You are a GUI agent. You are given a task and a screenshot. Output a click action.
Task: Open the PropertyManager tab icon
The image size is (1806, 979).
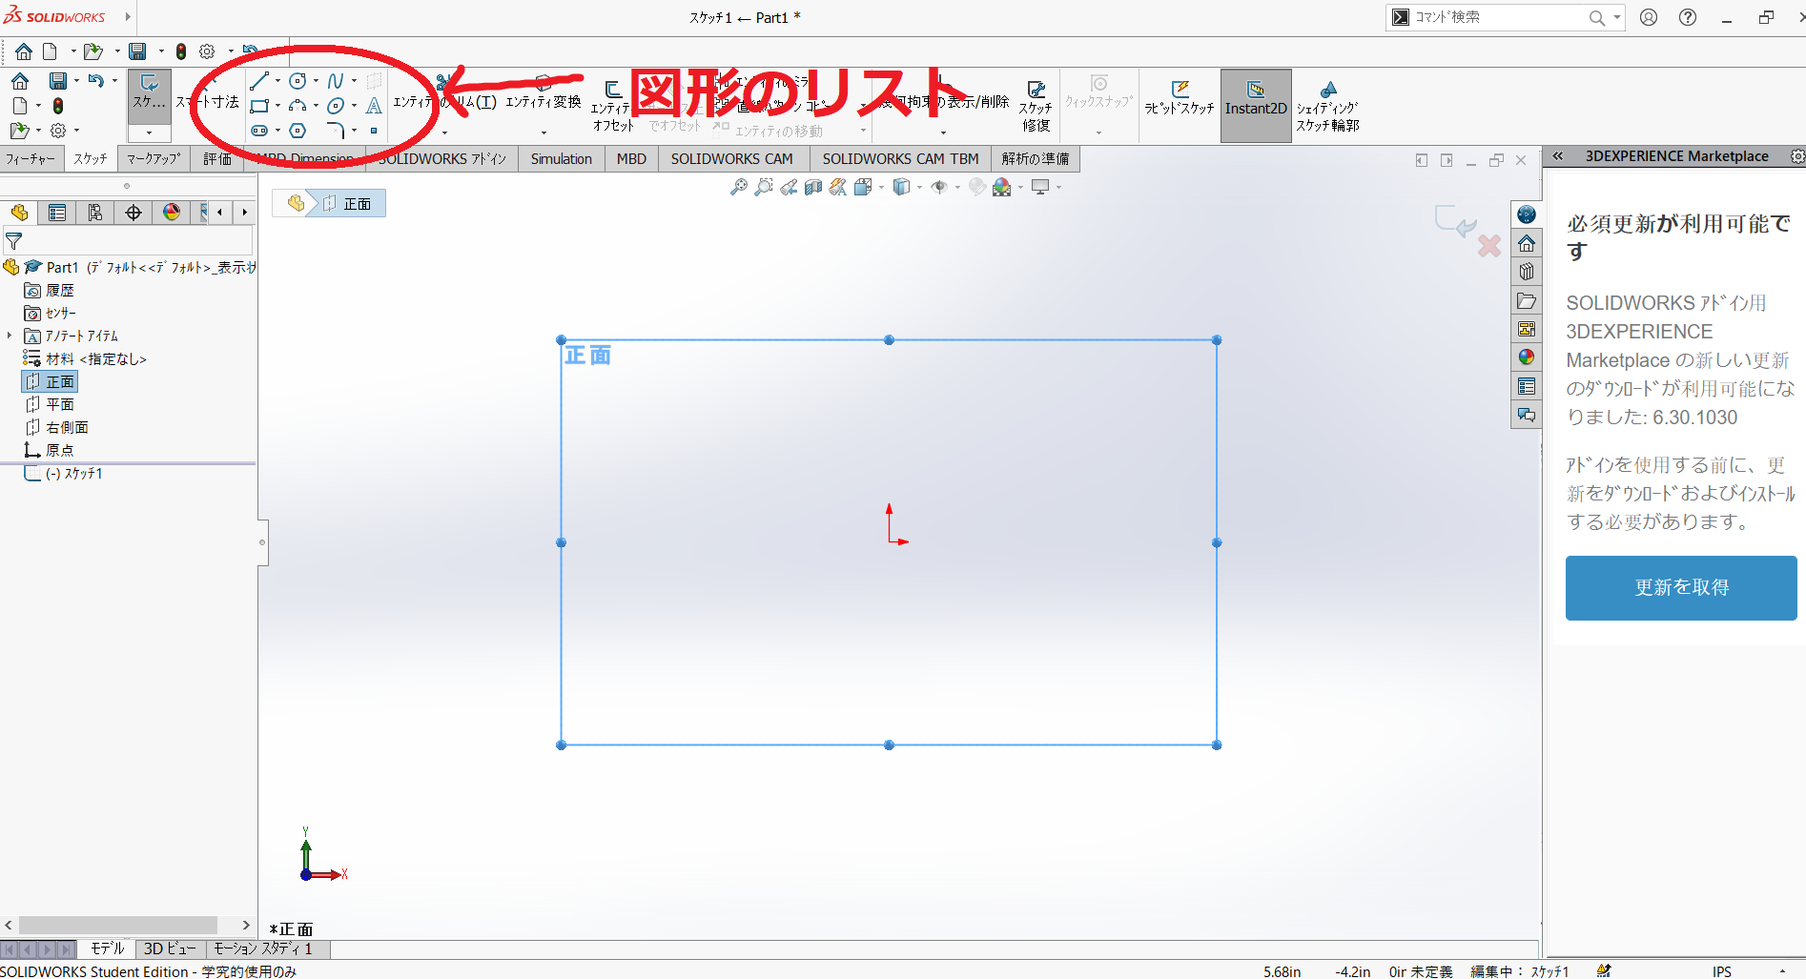pyautogui.click(x=57, y=213)
